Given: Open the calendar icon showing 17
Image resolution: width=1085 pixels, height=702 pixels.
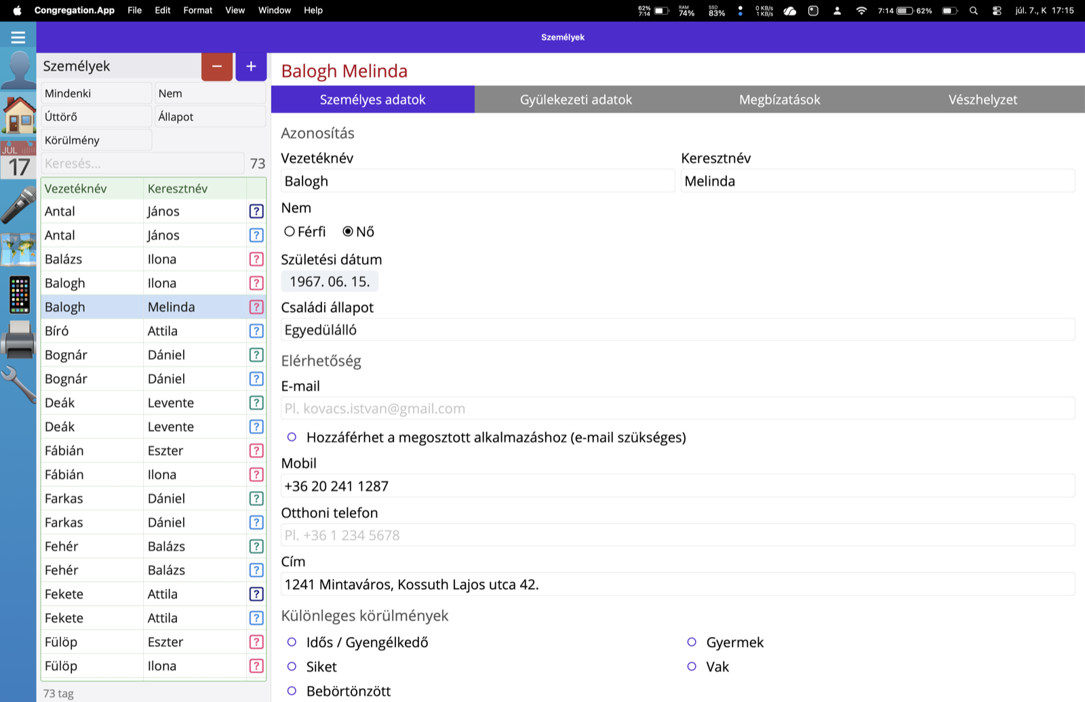Looking at the screenshot, I should pyautogui.click(x=18, y=160).
